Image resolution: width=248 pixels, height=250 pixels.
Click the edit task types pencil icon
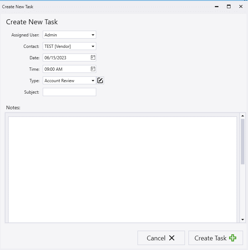[100, 80]
